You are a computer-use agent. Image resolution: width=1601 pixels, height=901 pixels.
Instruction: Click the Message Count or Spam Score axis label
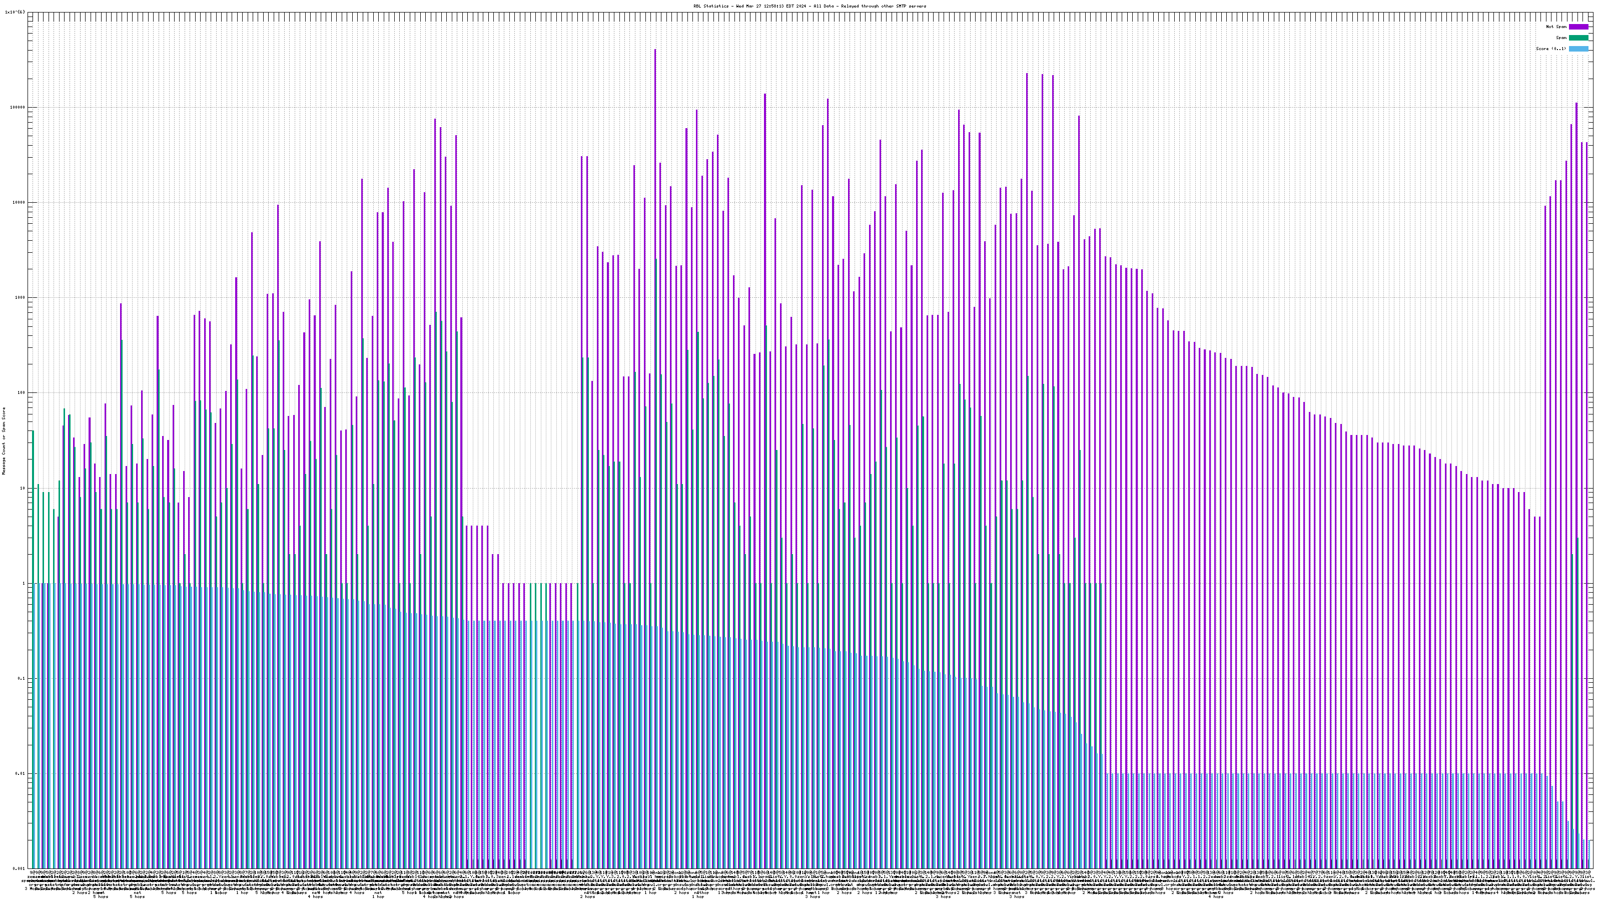click(x=4, y=441)
